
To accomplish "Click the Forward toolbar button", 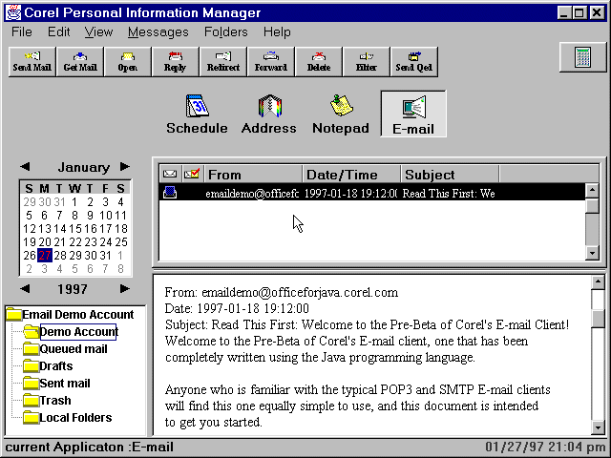I will click(x=271, y=61).
